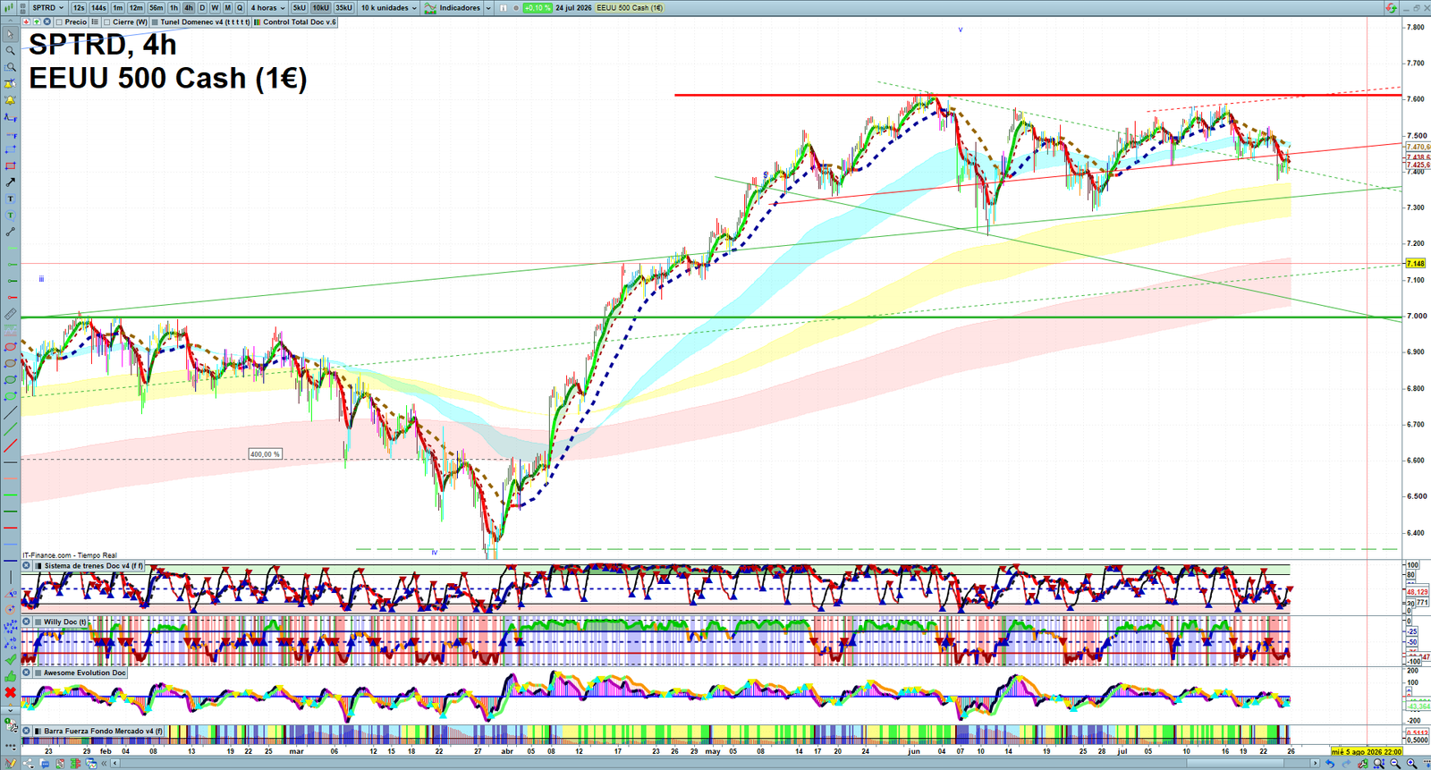Select the 1h timeframe toggle
The width and height of the screenshot is (1431, 770).
tap(174, 8)
